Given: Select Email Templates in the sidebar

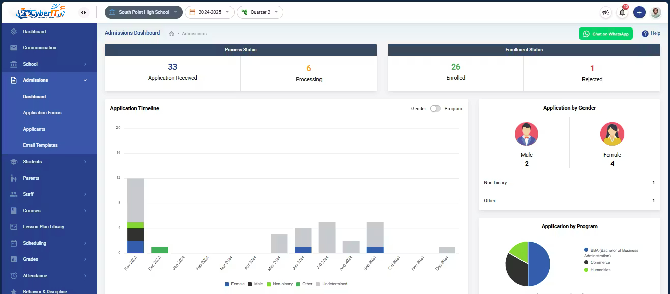Looking at the screenshot, I should coord(40,145).
